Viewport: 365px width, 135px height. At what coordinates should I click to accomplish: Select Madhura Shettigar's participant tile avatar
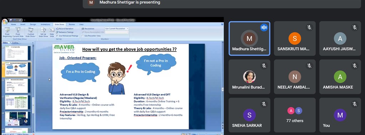point(249,38)
